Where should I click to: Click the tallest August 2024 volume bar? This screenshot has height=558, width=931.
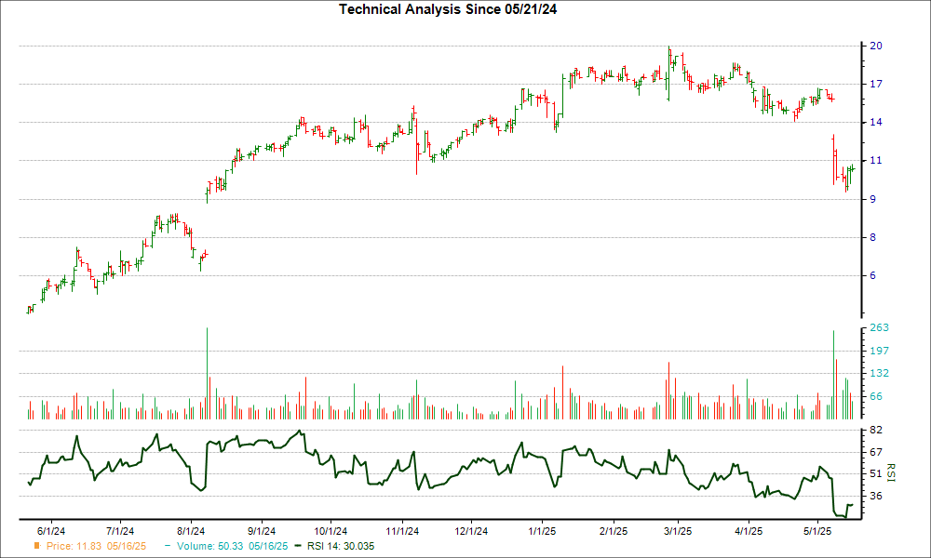(207, 374)
